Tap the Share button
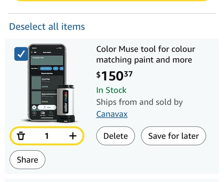The width and height of the screenshot is (224, 182). point(27,160)
